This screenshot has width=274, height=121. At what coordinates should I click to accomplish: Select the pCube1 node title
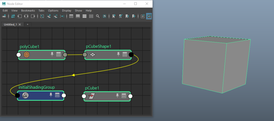pyautogui.click(x=92, y=88)
